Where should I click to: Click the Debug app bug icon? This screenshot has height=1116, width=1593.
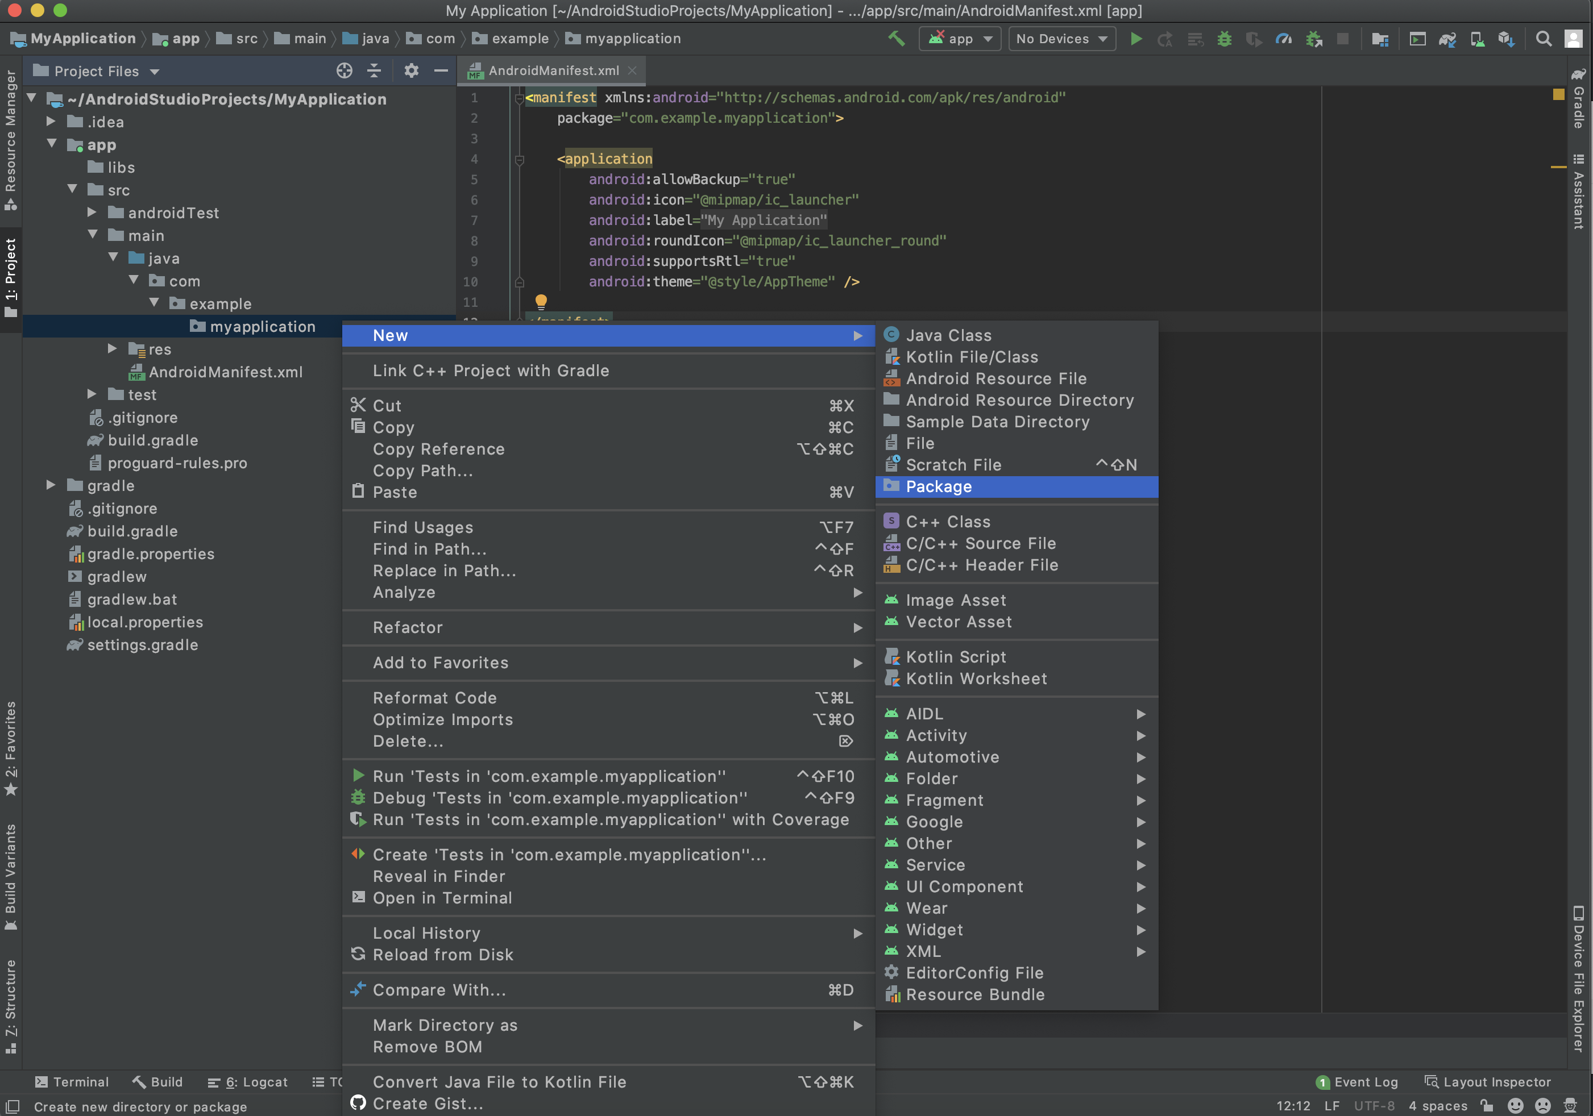click(1225, 39)
